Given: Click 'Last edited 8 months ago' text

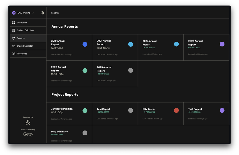Looking at the screenshot, I should [x=62, y=54].
